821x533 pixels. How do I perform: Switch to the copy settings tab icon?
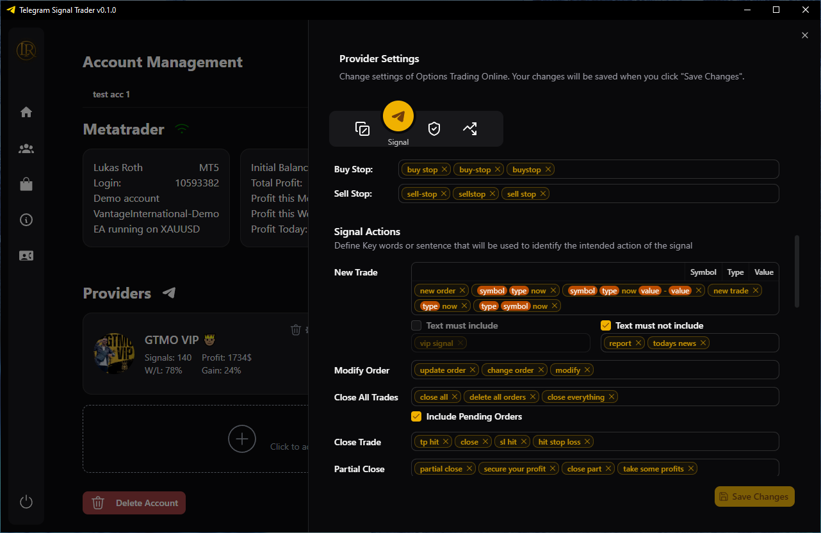click(362, 129)
